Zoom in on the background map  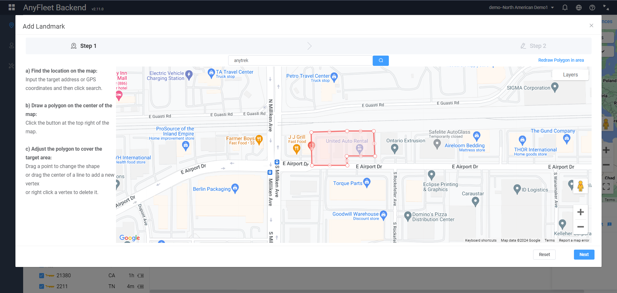click(x=606, y=150)
